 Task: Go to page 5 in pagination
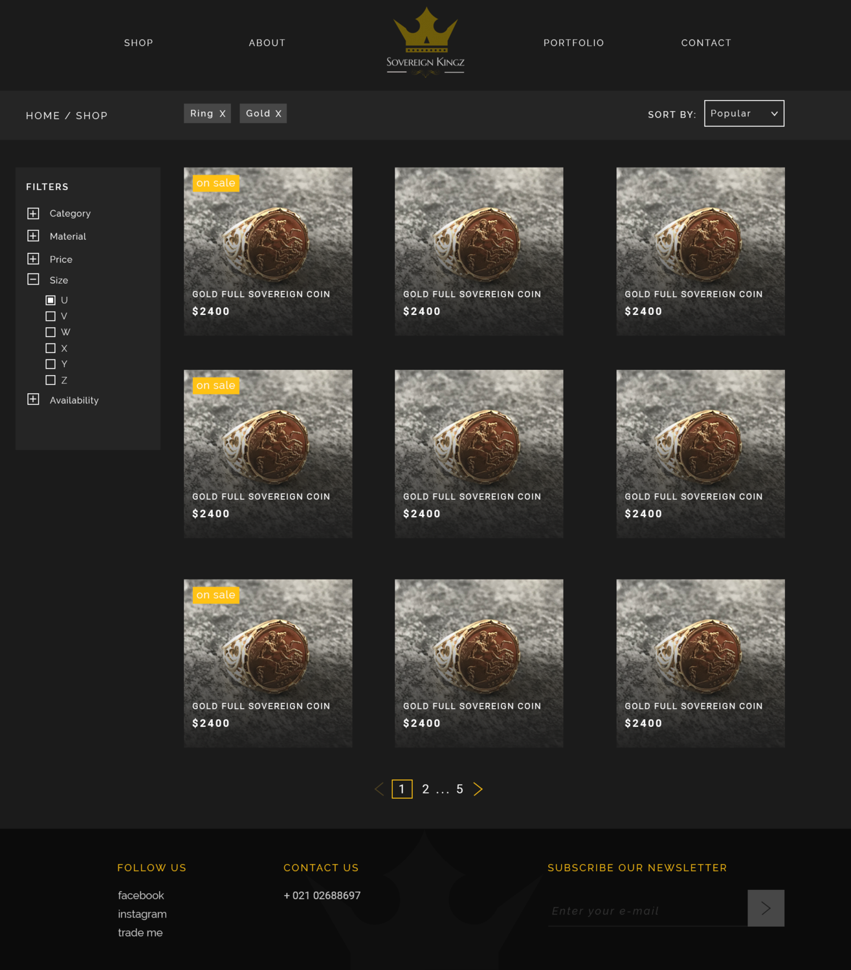coord(459,789)
